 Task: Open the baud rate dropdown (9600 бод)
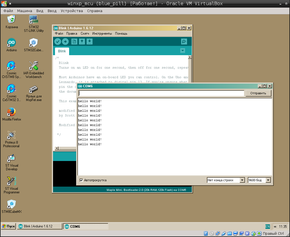(x=259, y=180)
